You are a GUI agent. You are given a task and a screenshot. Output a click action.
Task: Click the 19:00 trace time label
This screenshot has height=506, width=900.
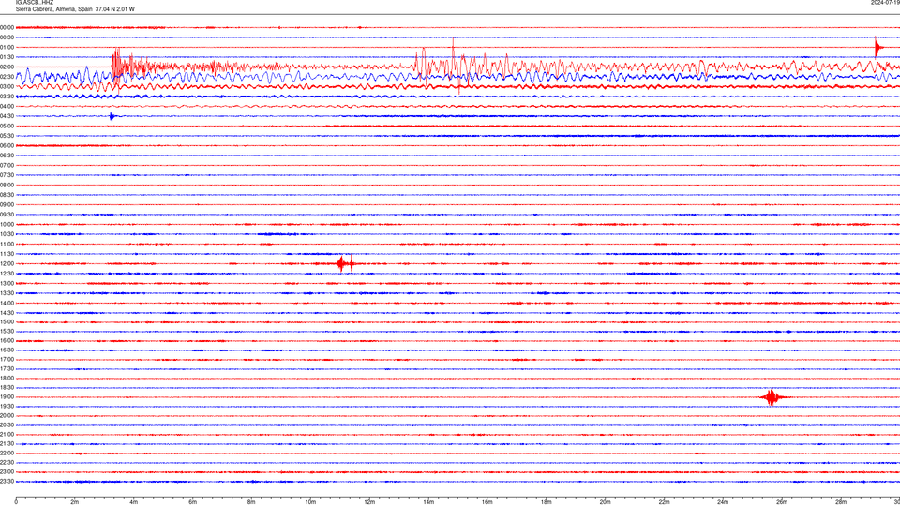(7, 397)
